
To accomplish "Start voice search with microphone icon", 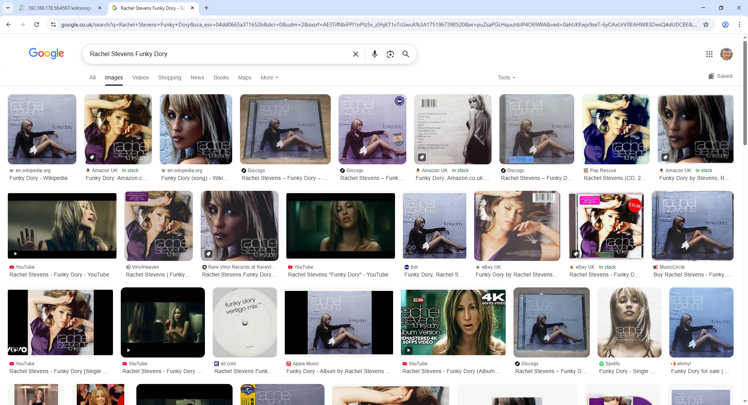I will pyautogui.click(x=375, y=54).
